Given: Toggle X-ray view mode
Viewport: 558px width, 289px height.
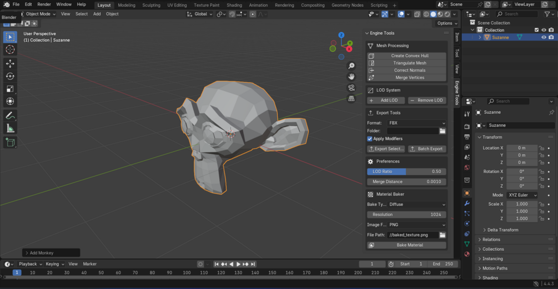Looking at the screenshot, I should point(417,14).
